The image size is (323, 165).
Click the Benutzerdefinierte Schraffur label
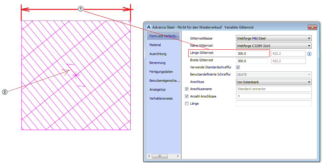210,74
